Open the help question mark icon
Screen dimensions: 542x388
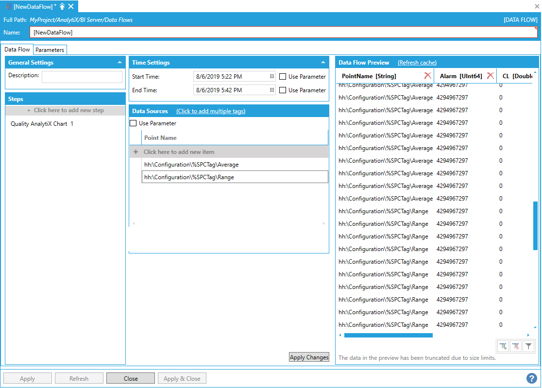coord(531,378)
